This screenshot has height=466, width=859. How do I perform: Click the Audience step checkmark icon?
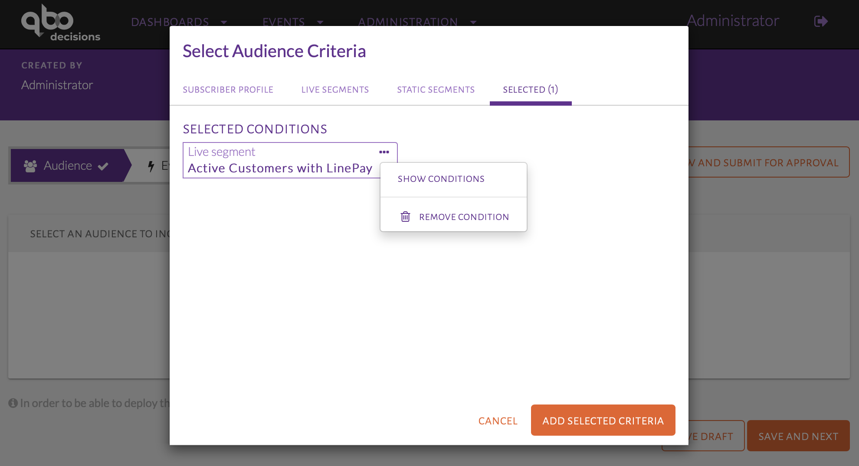pos(103,166)
